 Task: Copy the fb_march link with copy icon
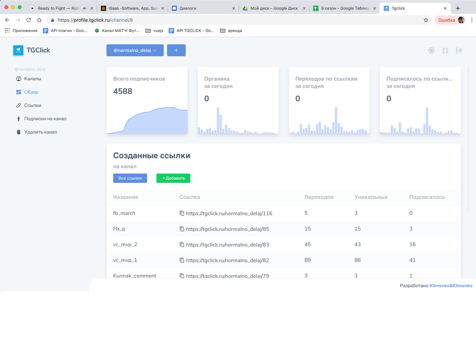coord(182,213)
